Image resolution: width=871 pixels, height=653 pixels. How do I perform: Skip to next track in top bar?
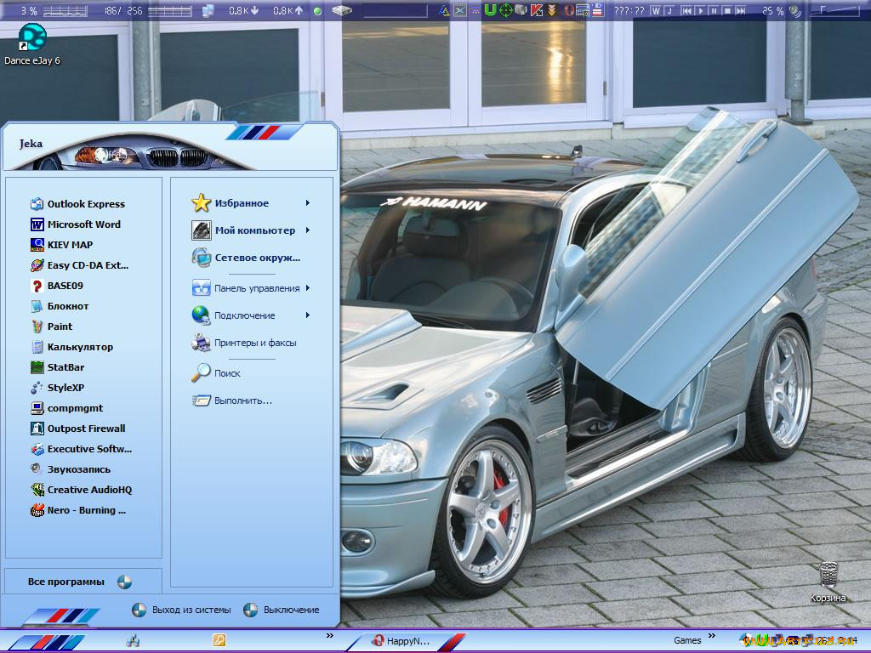coord(741,10)
